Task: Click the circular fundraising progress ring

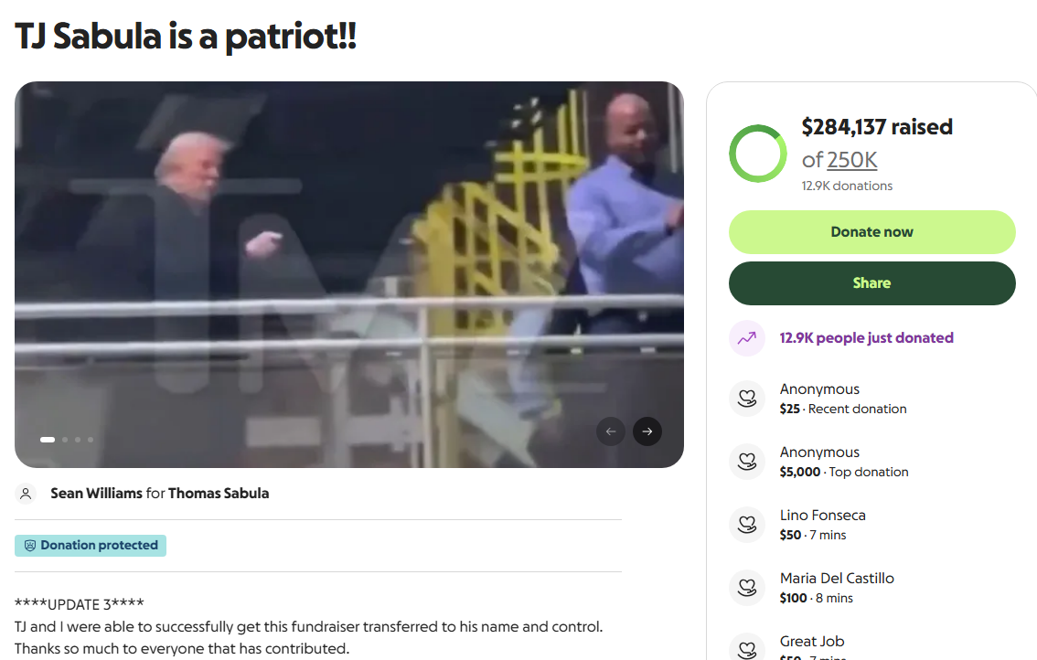Action: click(758, 154)
